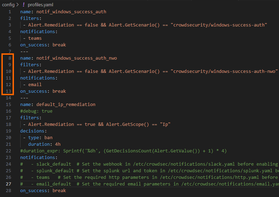The width and height of the screenshot is (279, 197).
Task: Place cursor on notif_windows_success_auth_nwo name
Action: pyautogui.click(x=76, y=58)
